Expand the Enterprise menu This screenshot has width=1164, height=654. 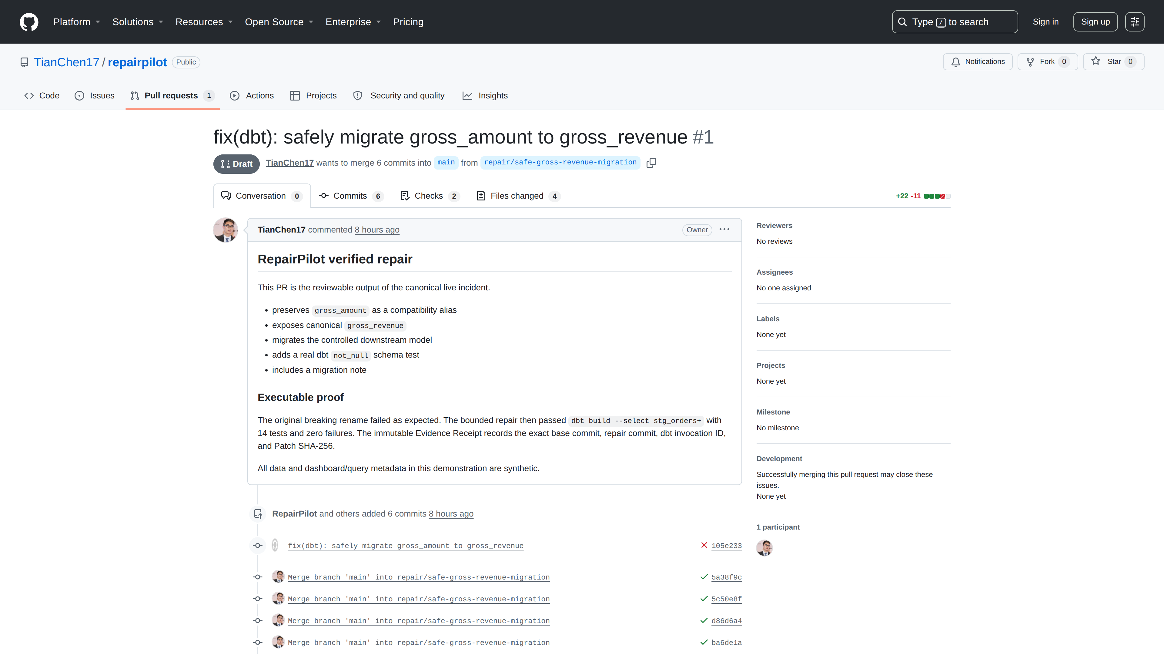click(x=353, y=22)
